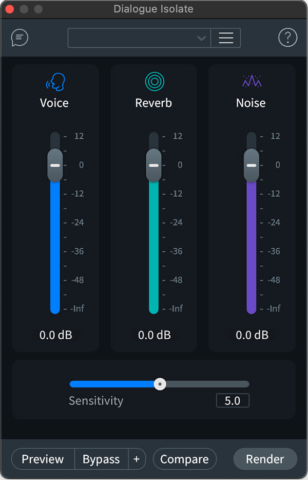Click the Voice 0.0 dB readout
Screen dimensions: 308x480
[x=54, y=335]
